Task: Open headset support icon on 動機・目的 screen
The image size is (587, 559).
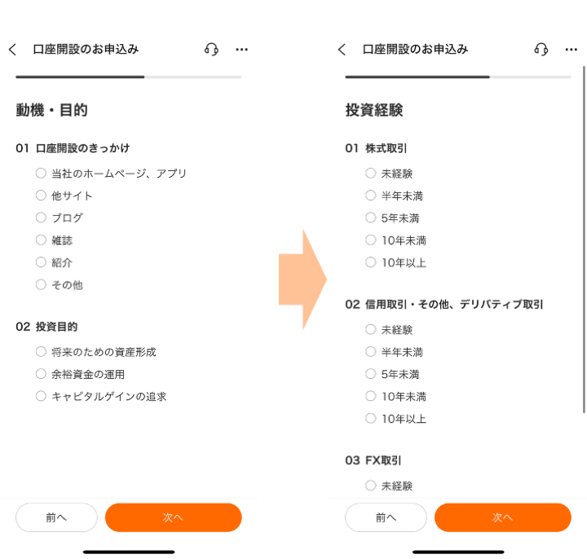Action: pyautogui.click(x=211, y=50)
